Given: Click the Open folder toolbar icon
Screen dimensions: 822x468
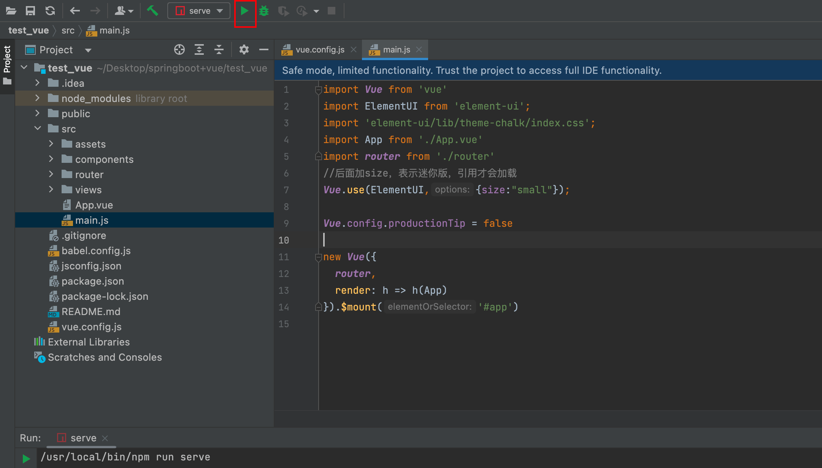Looking at the screenshot, I should (x=11, y=11).
